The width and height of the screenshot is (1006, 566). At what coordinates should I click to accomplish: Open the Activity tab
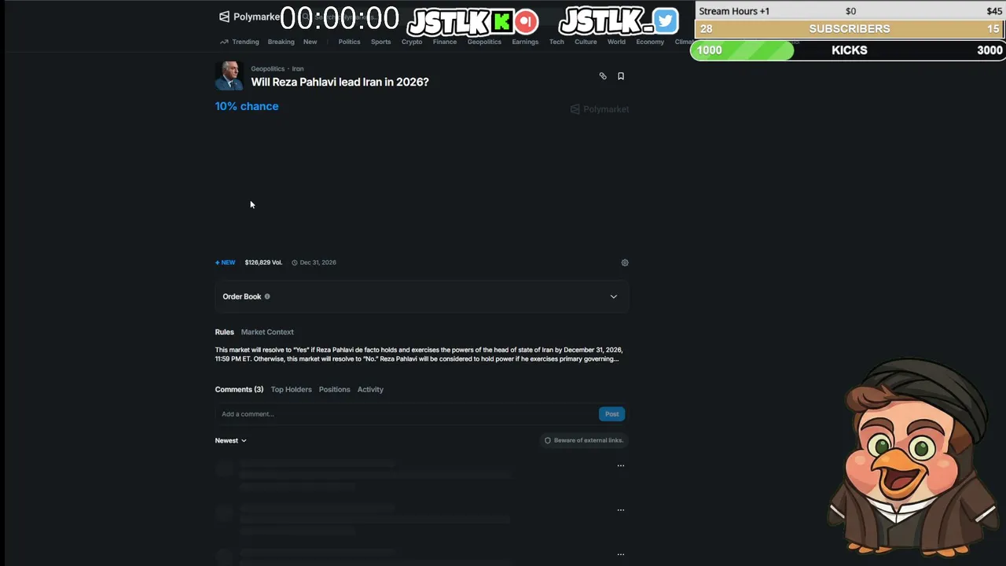tap(370, 389)
